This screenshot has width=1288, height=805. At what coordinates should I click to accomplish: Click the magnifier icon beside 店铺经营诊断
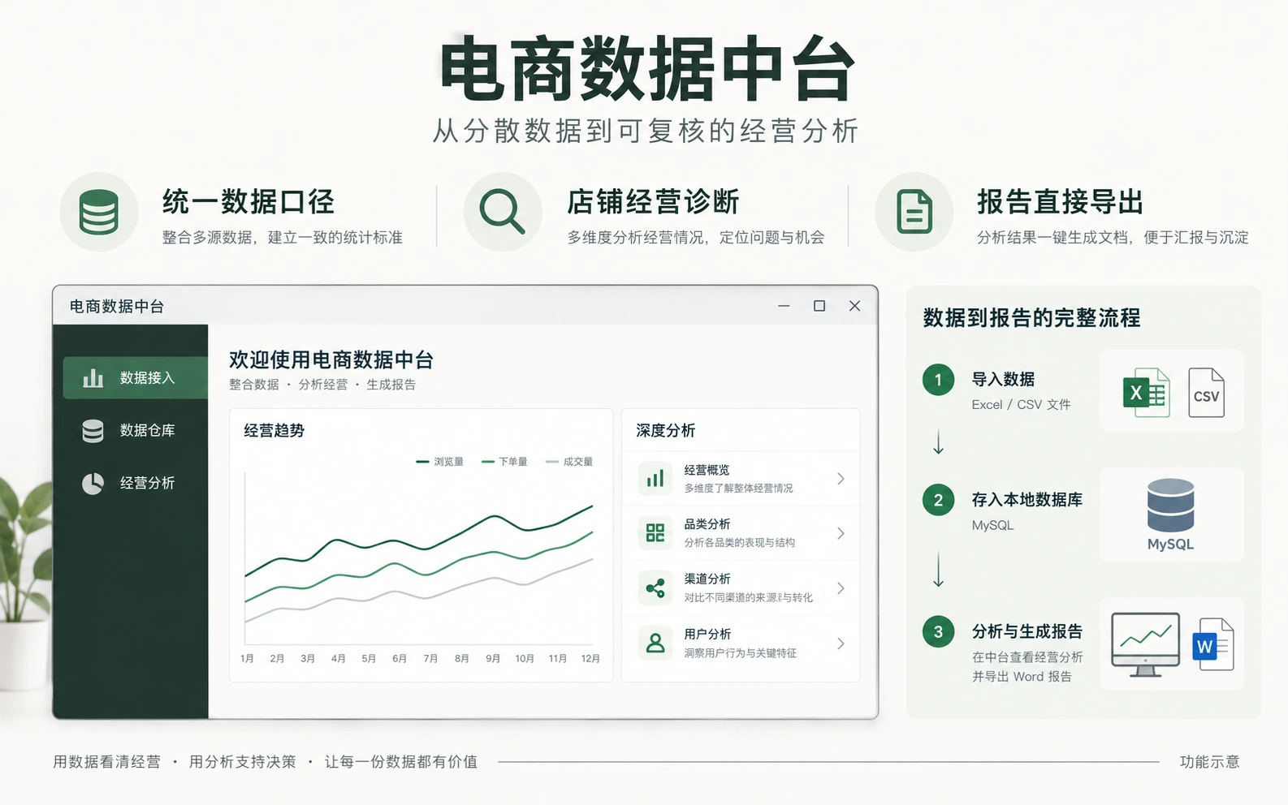click(502, 212)
